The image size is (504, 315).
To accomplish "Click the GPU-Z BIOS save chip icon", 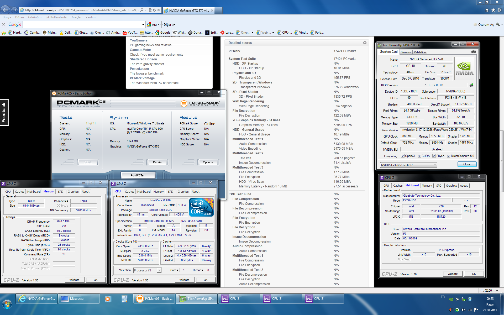I will pyautogui.click(x=471, y=85).
